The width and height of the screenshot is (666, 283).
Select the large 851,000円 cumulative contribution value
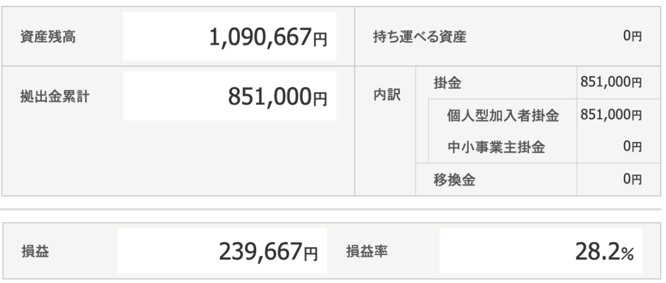coord(278,98)
